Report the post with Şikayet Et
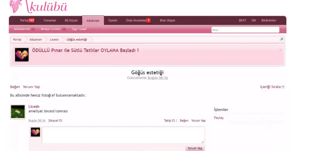The height and width of the screenshot is (151, 310). click(x=55, y=120)
